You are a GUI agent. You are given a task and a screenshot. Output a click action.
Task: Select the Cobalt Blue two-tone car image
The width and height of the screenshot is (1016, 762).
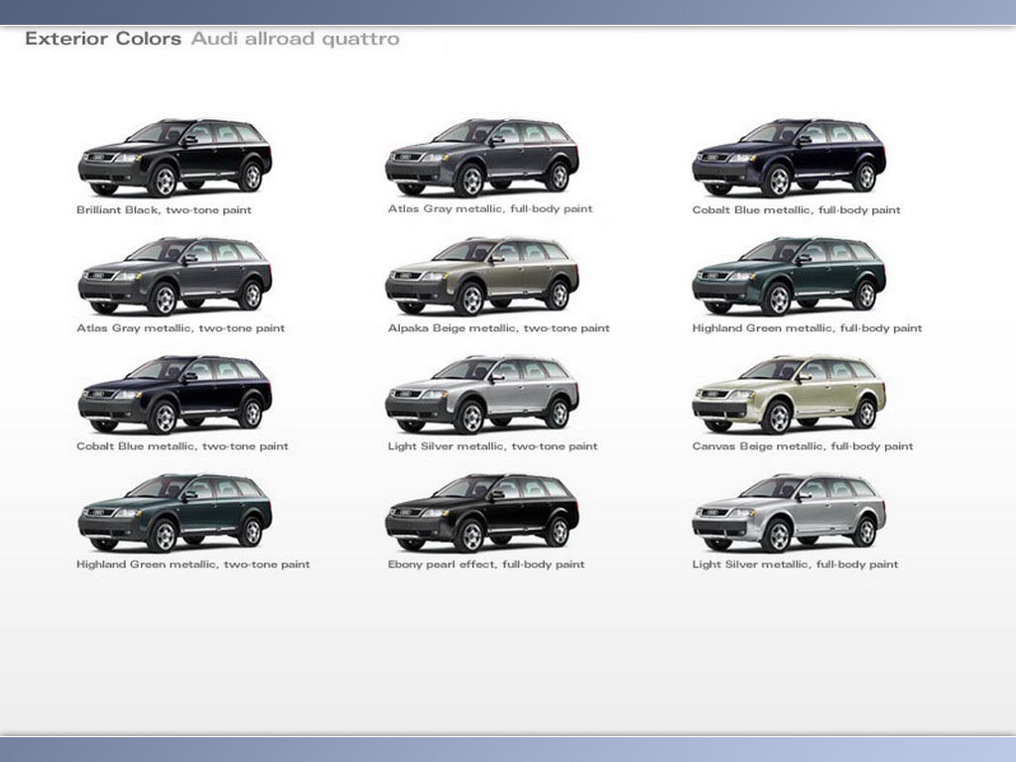175,394
